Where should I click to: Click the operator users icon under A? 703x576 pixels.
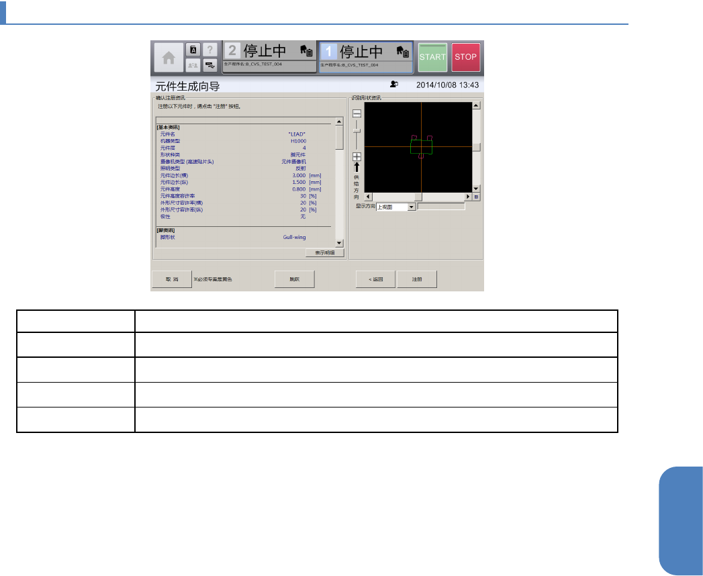[193, 65]
